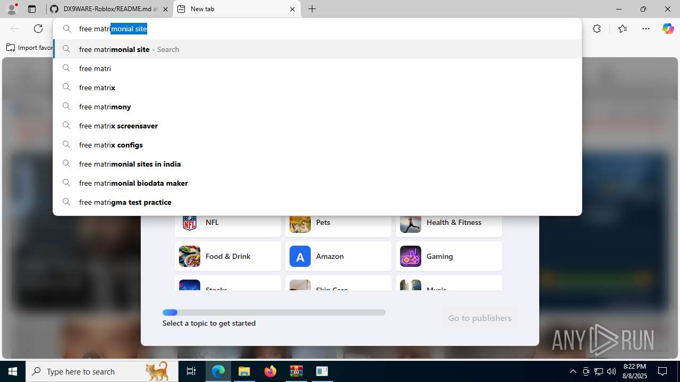The width and height of the screenshot is (680, 382).
Task: Click the NFL logo icon
Action: (x=190, y=223)
